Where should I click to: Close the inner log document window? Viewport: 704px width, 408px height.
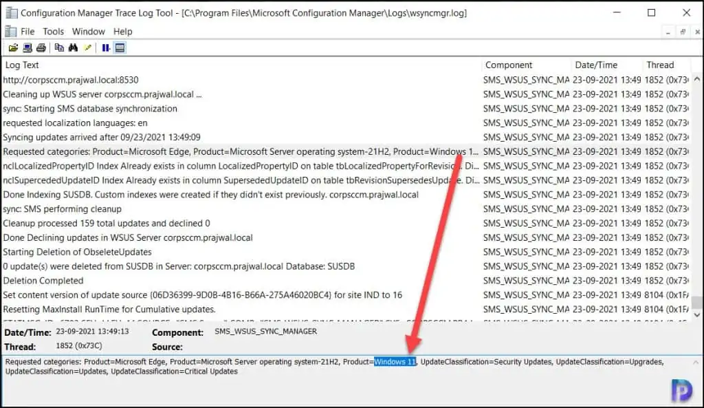click(697, 32)
